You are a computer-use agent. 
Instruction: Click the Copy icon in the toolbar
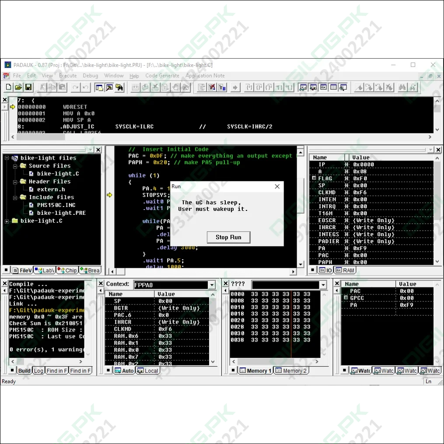(52, 87)
